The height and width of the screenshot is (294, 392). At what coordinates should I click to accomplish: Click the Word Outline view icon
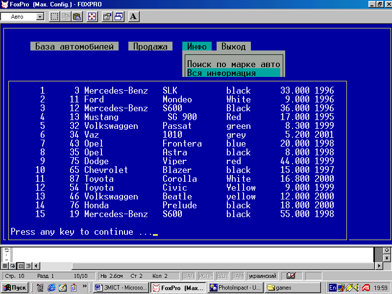coord(28,266)
